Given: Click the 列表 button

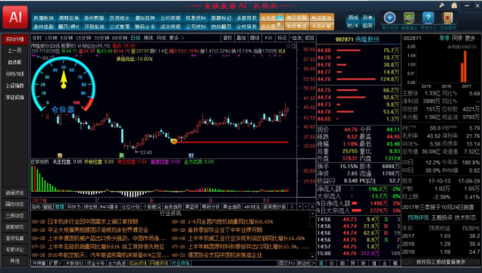Looking at the screenshot, I should click(x=368, y=17).
